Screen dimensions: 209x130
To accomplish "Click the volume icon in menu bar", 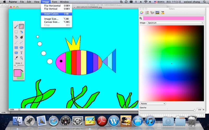I will (x=150, y=2).
